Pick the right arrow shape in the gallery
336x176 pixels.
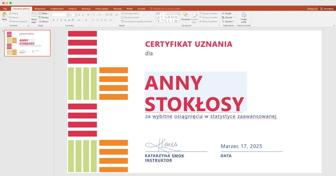(169, 17)
